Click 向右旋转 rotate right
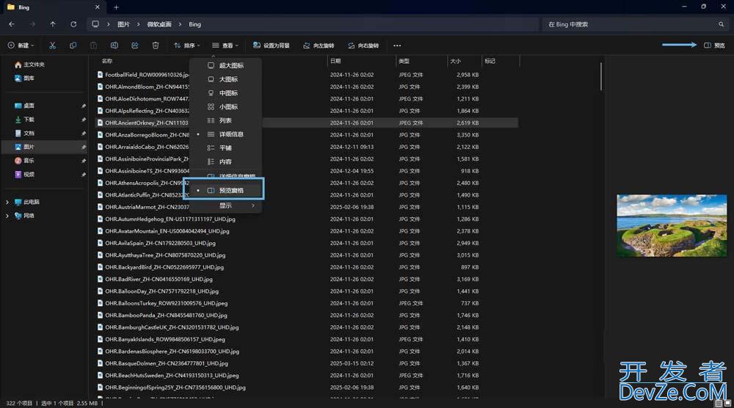The width and height of the screenshot is (734, 408). coord(363,45)
